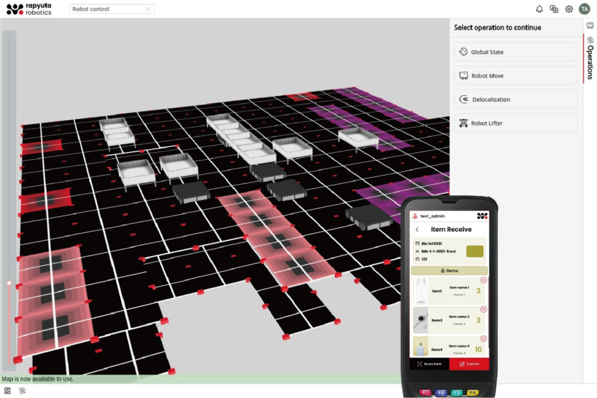Click the test_admin user icon on handheld

pyautogui.click(x=415, y=216)
